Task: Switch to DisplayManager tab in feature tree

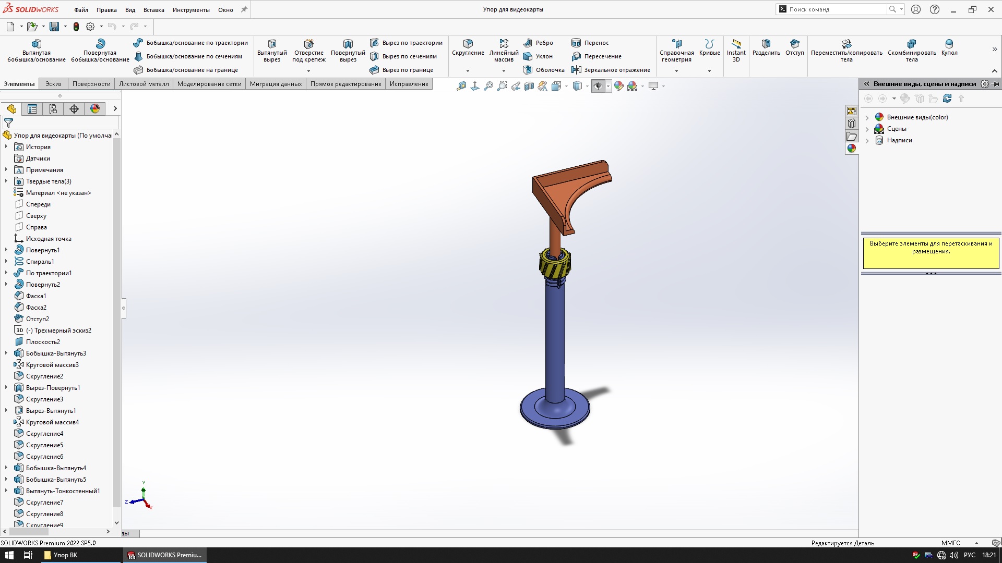Action: [94, 108]
